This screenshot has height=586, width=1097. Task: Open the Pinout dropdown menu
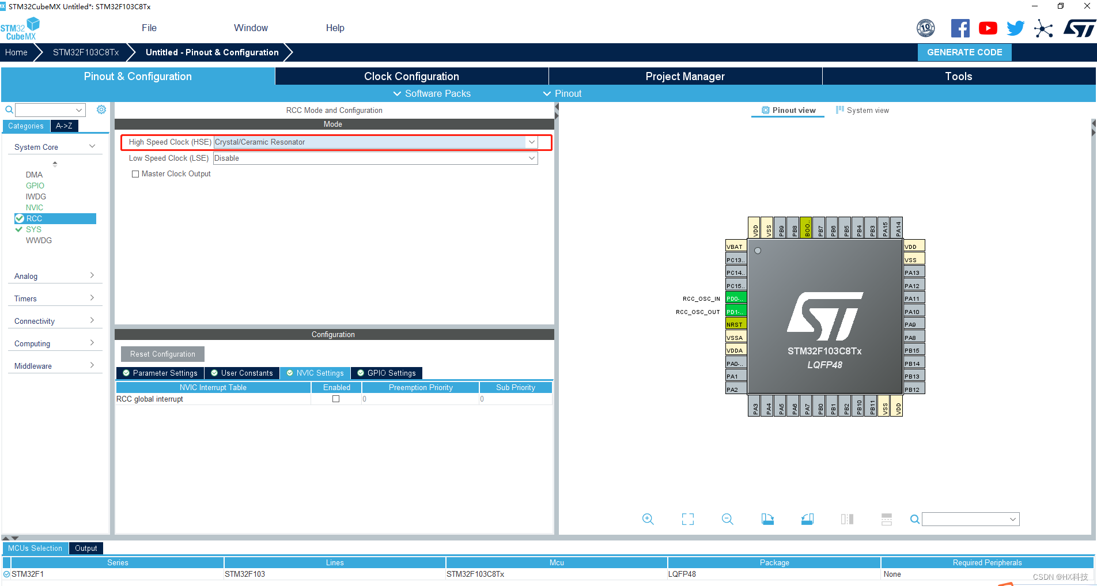click(562, 93)
